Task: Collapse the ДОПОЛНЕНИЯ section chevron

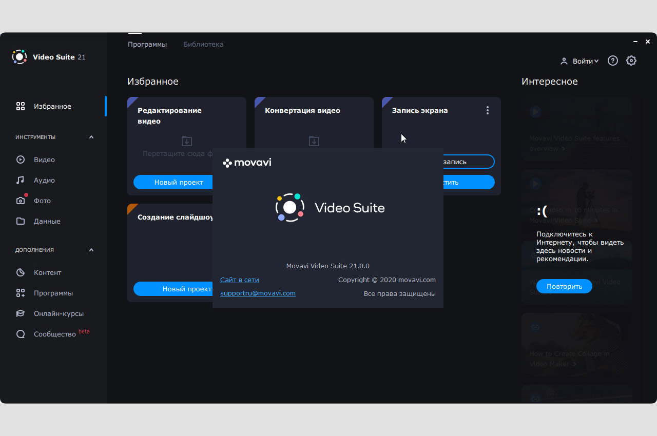Action: pos(91,250)
